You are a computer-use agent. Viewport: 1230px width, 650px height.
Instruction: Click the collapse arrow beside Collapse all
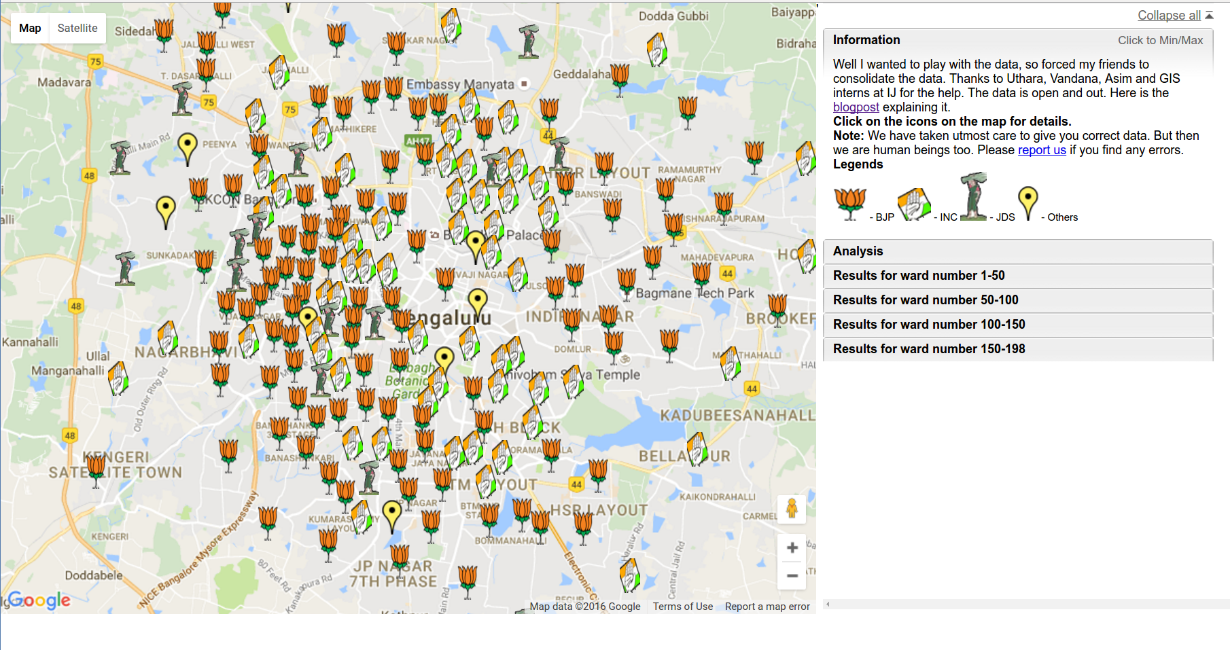point(1209,15)
